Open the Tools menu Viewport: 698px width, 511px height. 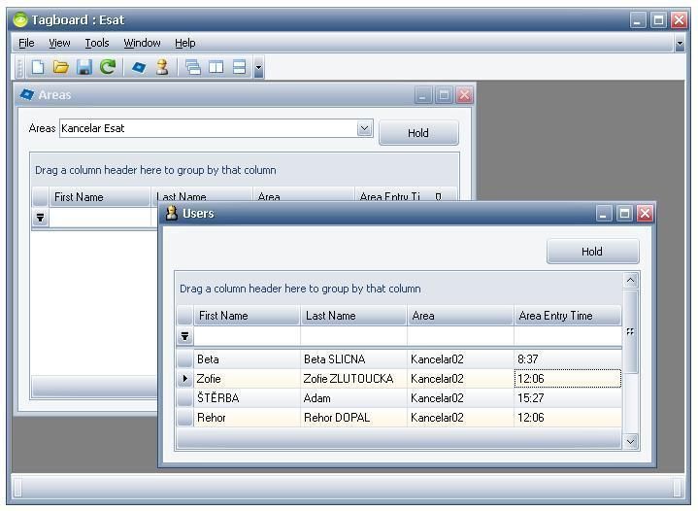[x=96, y=43]
